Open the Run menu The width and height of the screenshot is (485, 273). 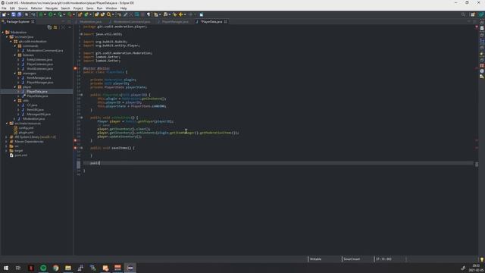(x=99, y=8)
